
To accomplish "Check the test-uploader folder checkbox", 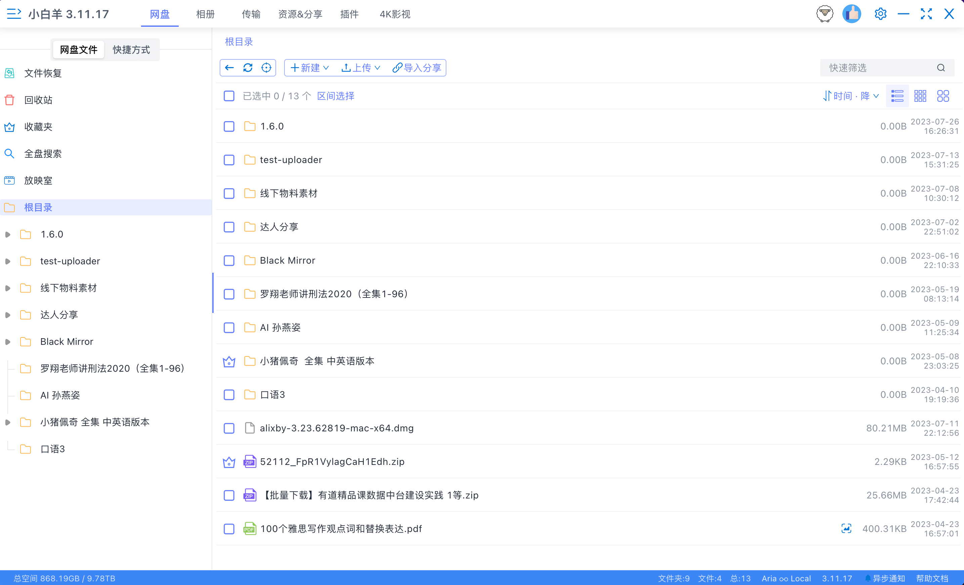I will click(229, 160).
